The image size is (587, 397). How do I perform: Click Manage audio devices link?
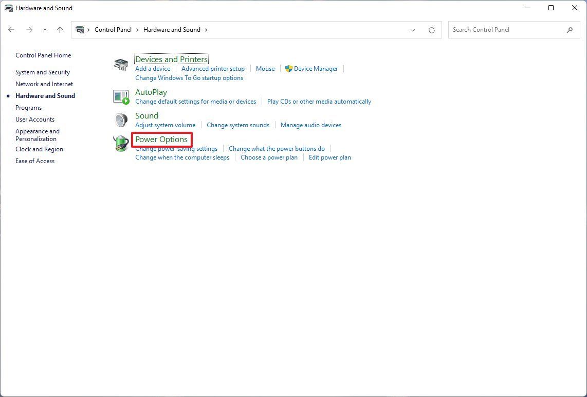click(x=311, y=125)
